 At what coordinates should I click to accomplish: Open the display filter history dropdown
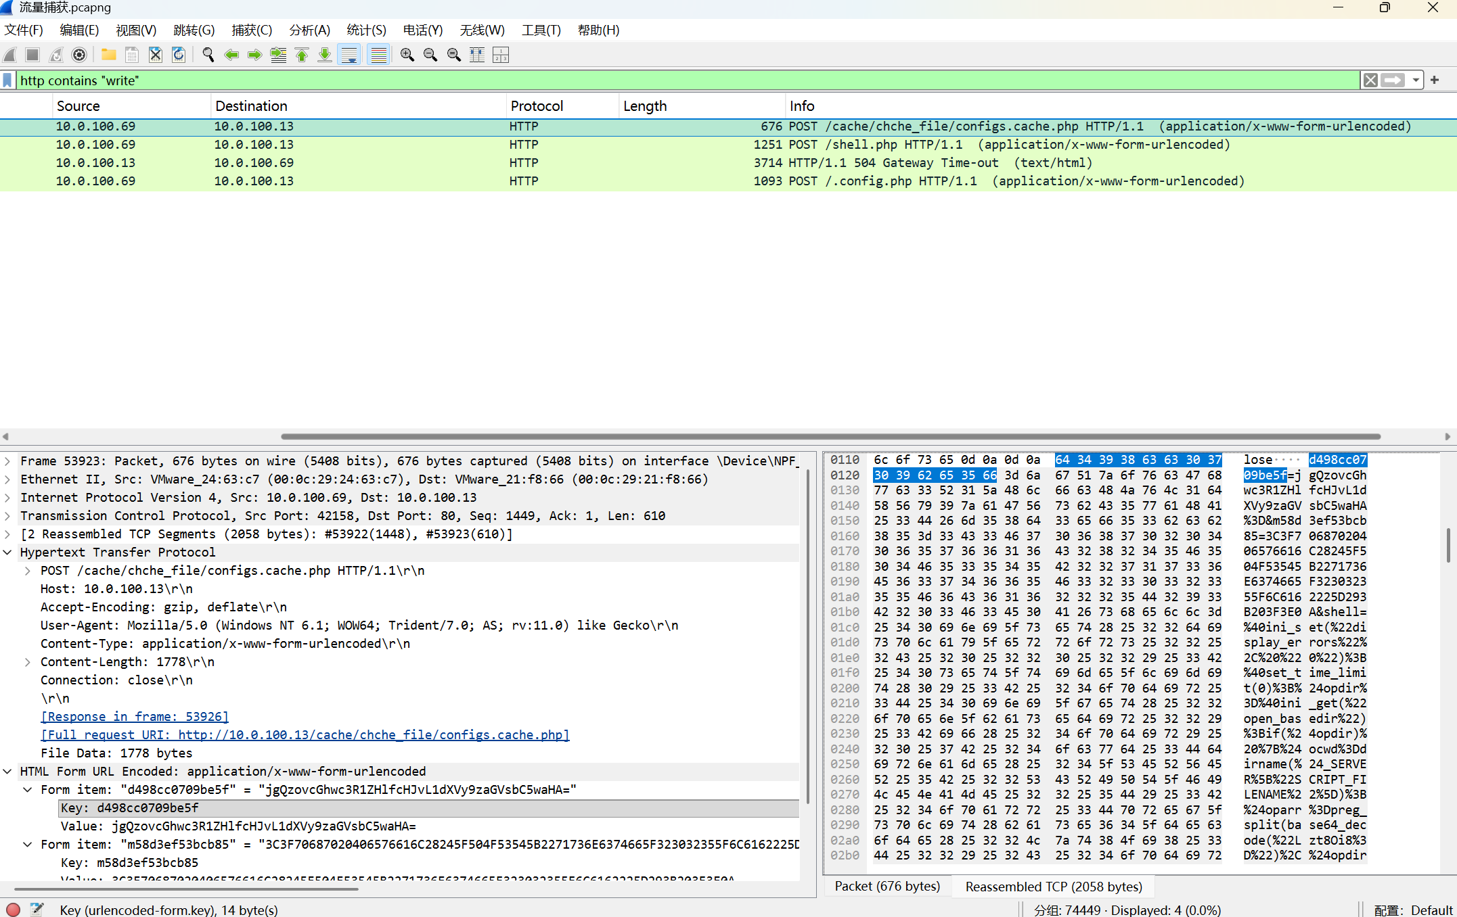[1416, 80]
